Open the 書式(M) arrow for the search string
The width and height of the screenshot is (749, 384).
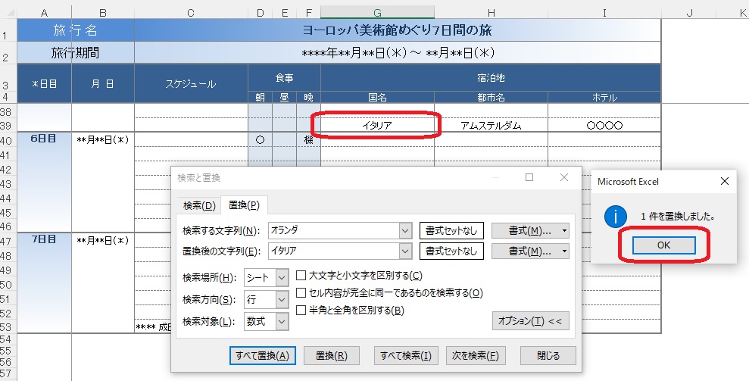[565, 230]
